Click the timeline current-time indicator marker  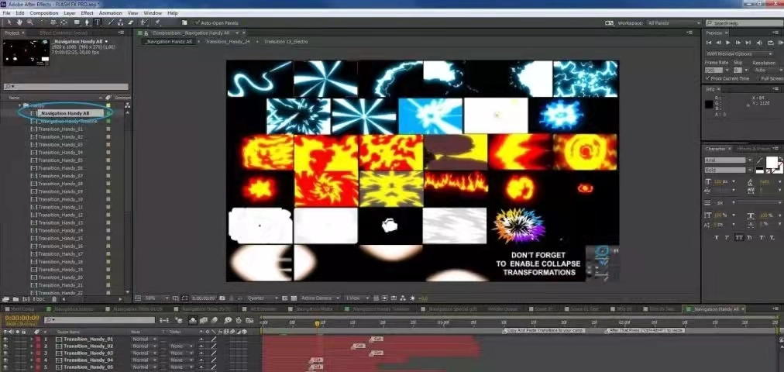(317, 323)
